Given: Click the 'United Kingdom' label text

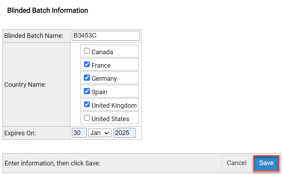Looking at the screenshot, I should [114, 106].
